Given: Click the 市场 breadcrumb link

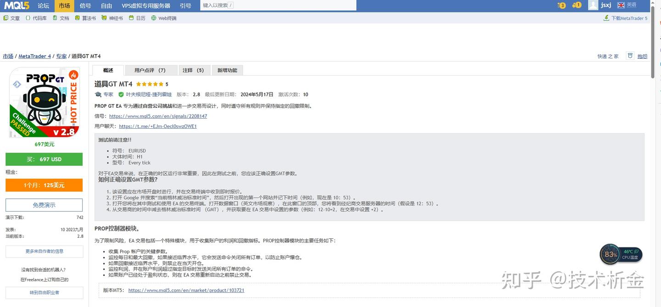Looking at the screenshot, I should (8, 56).
